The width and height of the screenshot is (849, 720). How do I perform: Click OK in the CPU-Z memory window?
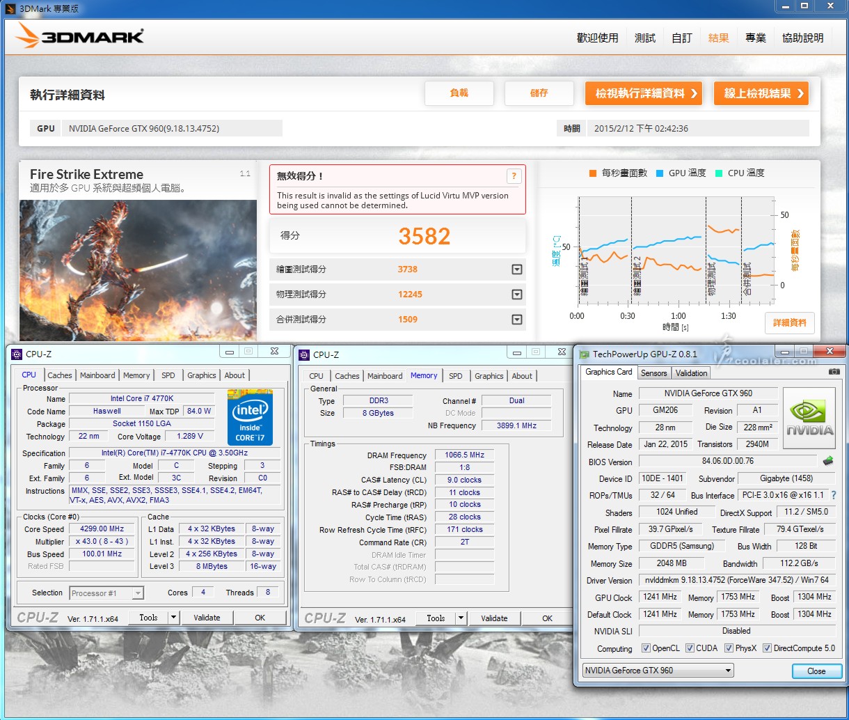tap(548, 618)
